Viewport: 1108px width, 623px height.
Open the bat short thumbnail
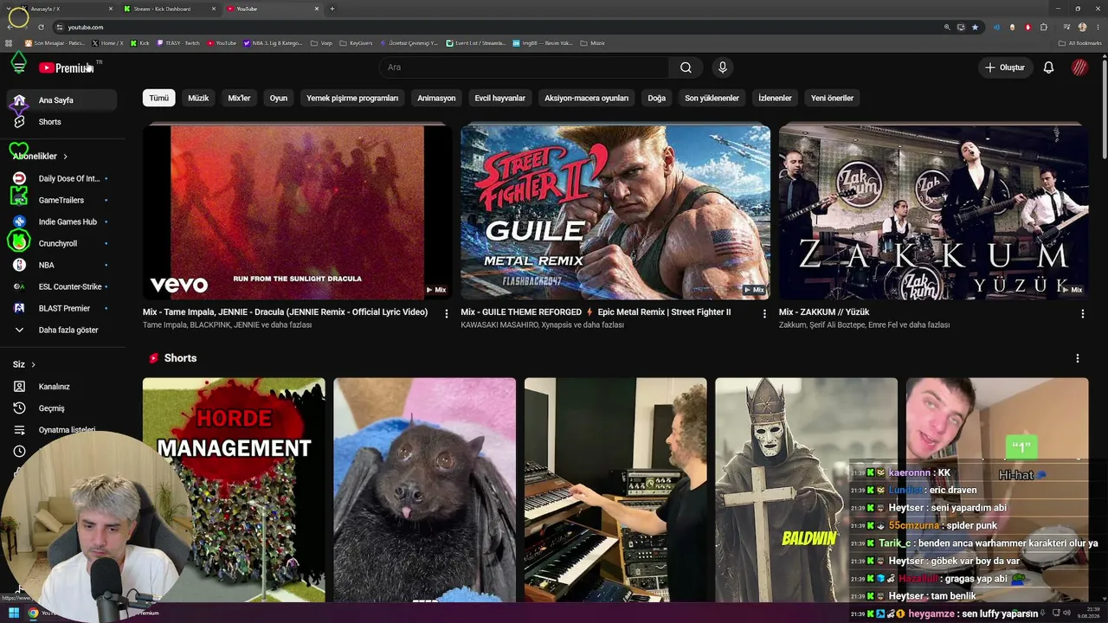[x=425, y=490]
